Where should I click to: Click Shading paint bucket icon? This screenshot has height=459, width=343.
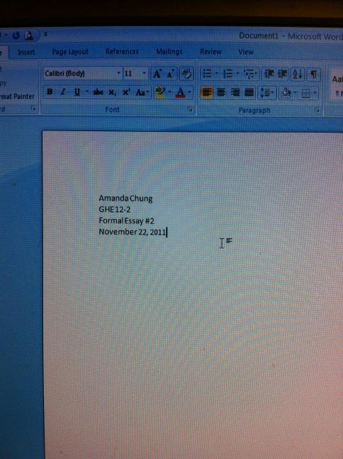[x=286, y=93]
